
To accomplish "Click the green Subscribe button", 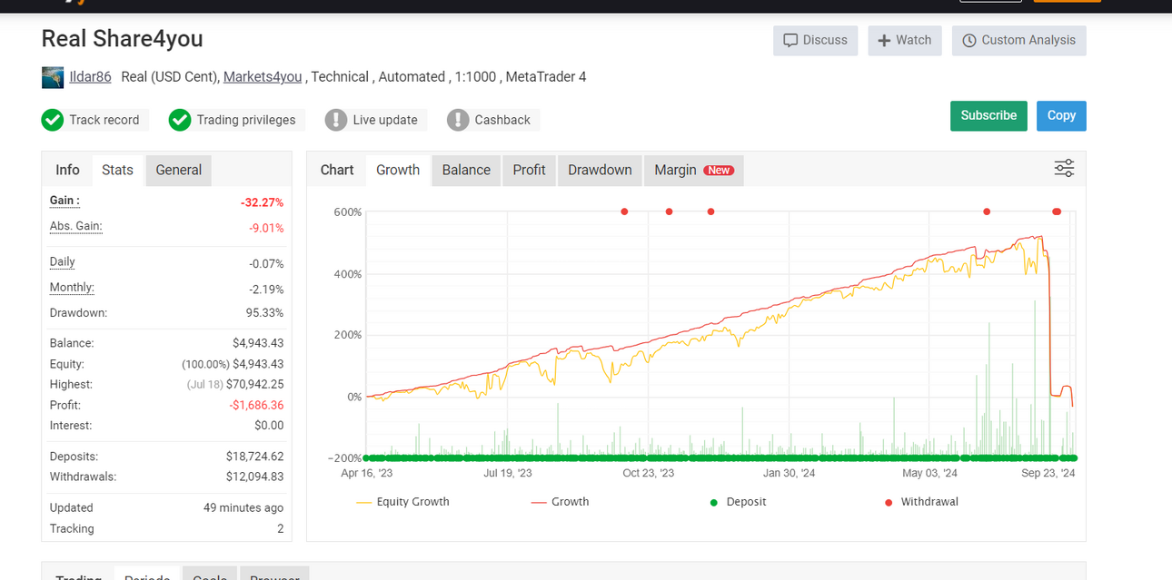I will 988,115.
